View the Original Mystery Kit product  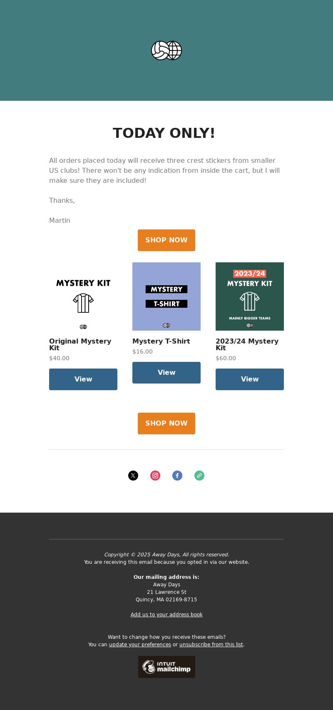pos(83,379)
